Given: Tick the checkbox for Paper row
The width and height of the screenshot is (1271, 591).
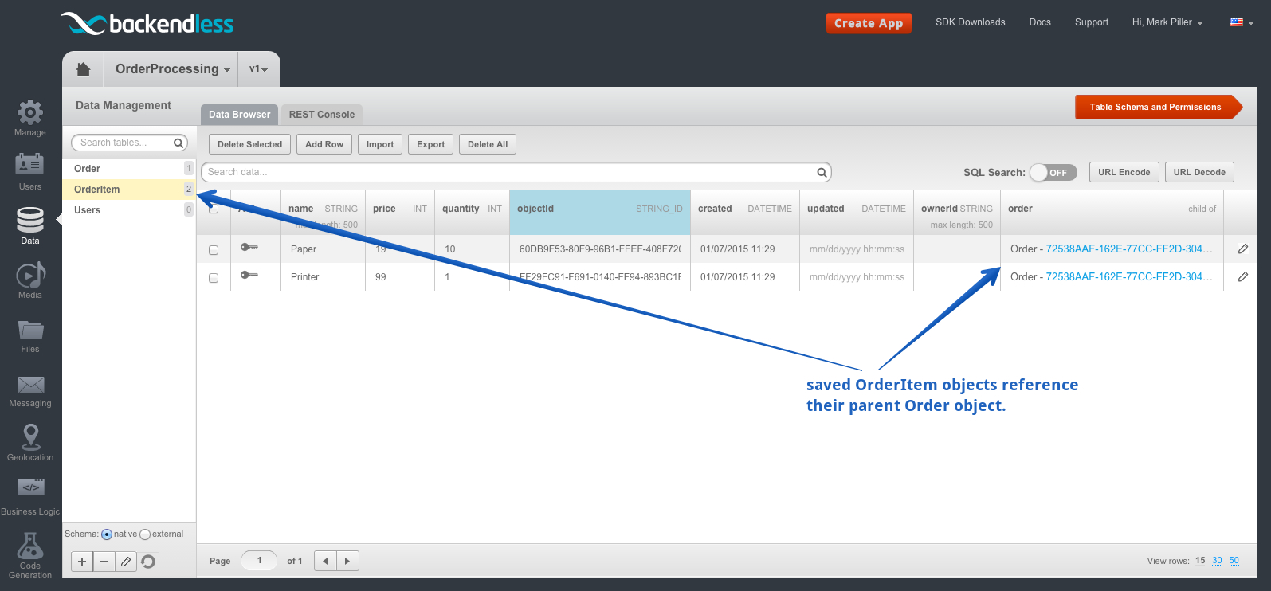Looking at the screenshot, I should coord(214,250).
